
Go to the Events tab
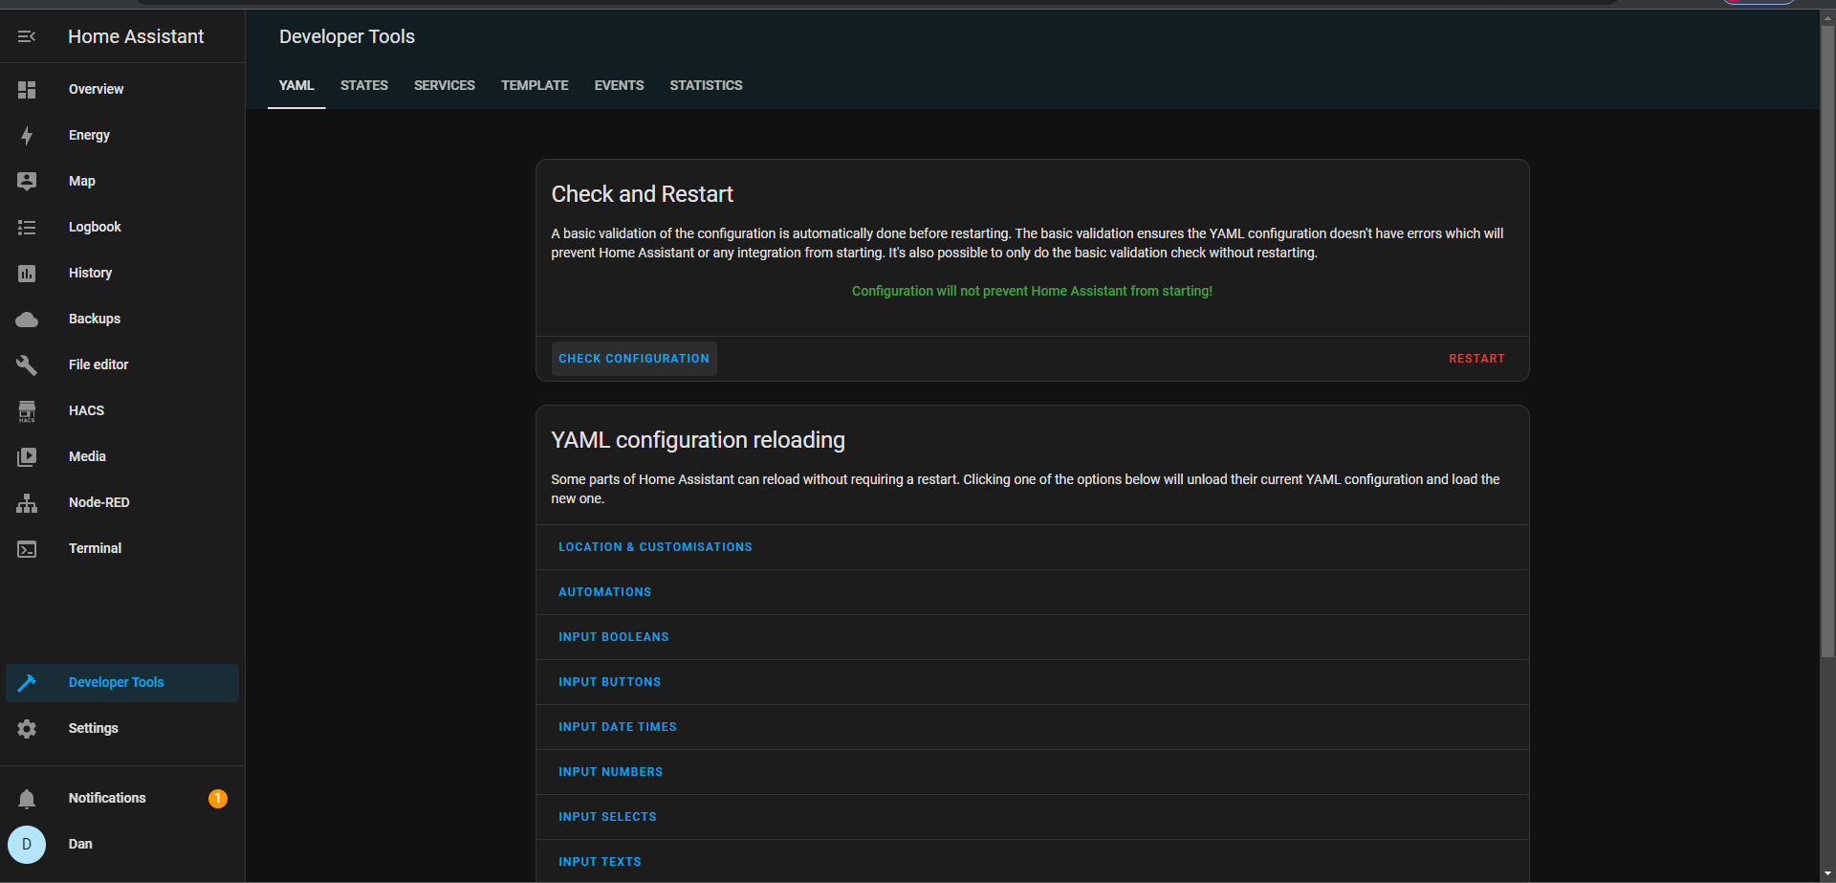619,85
